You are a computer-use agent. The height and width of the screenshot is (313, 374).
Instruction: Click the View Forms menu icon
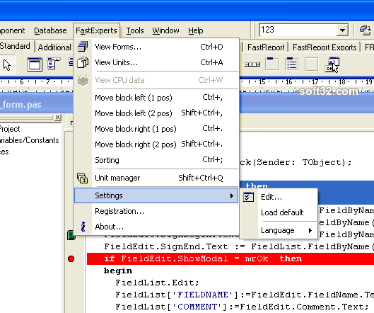(x=83, y=47)
